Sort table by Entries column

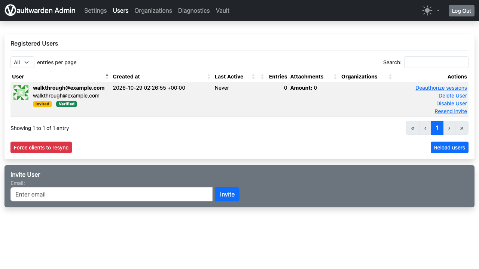coord(277,77)
